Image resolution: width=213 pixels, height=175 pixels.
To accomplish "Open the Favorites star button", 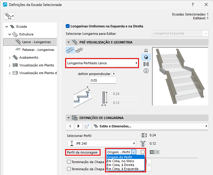I will coord(9,16).
